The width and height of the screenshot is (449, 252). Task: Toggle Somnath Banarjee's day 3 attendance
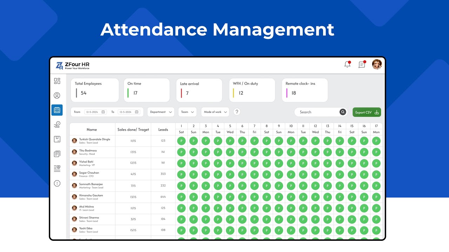(x=206, y=185)
